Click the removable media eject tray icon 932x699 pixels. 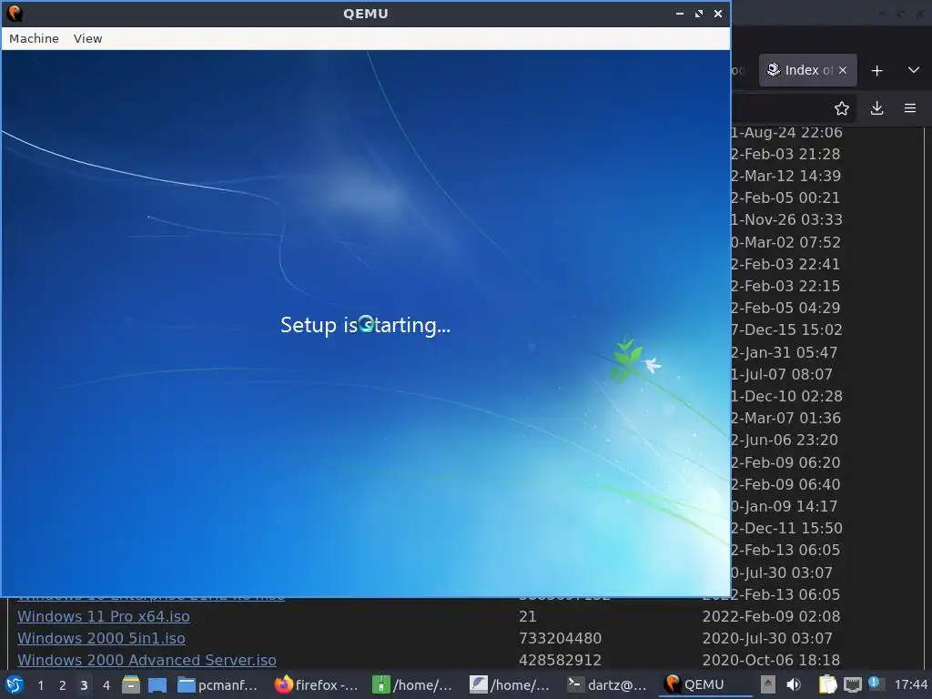click(768, 684)
